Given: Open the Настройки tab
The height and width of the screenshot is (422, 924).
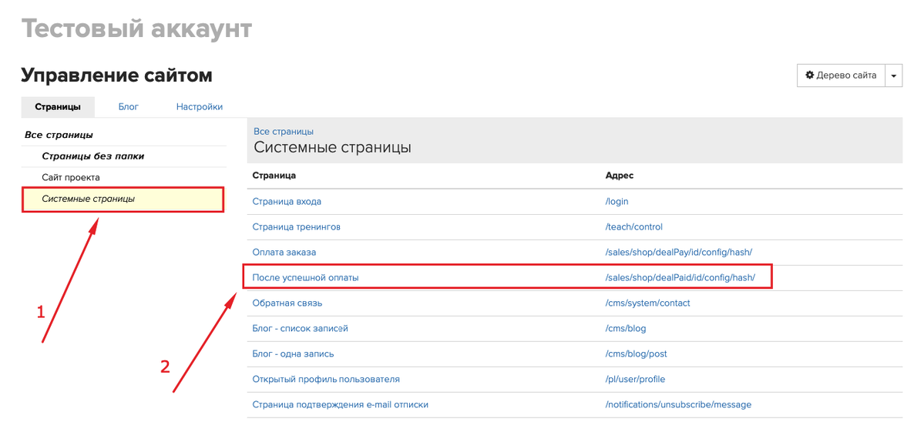Looking at the screenshot, I should 199,107.
